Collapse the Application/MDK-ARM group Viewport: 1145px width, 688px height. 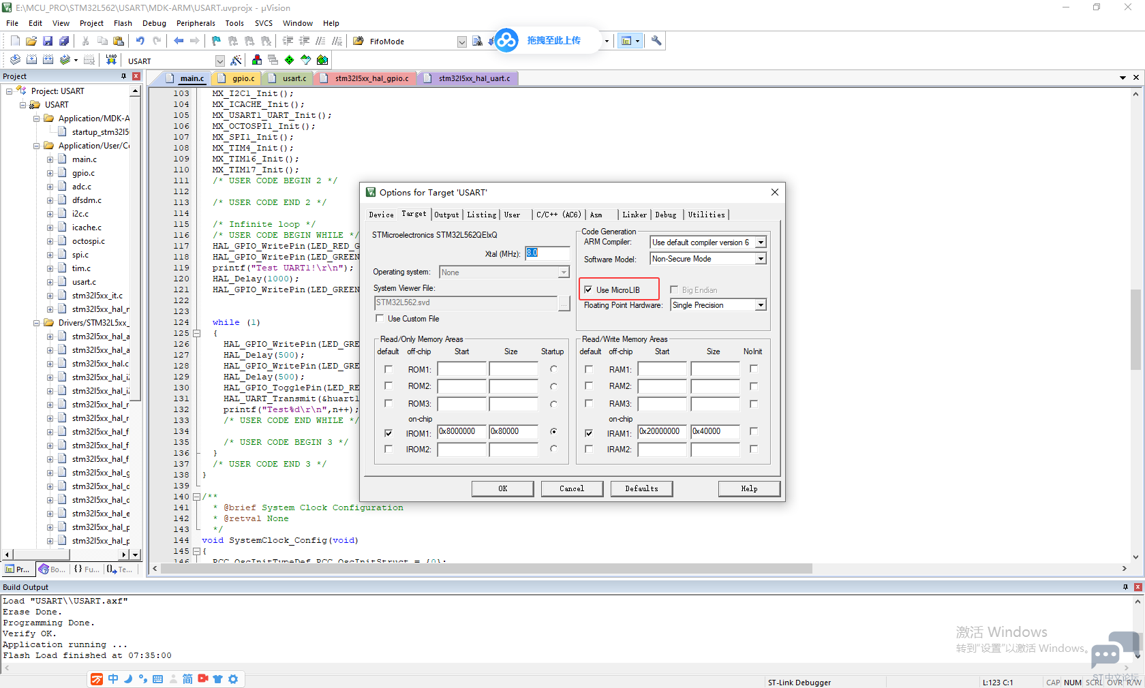pos(37,119)
